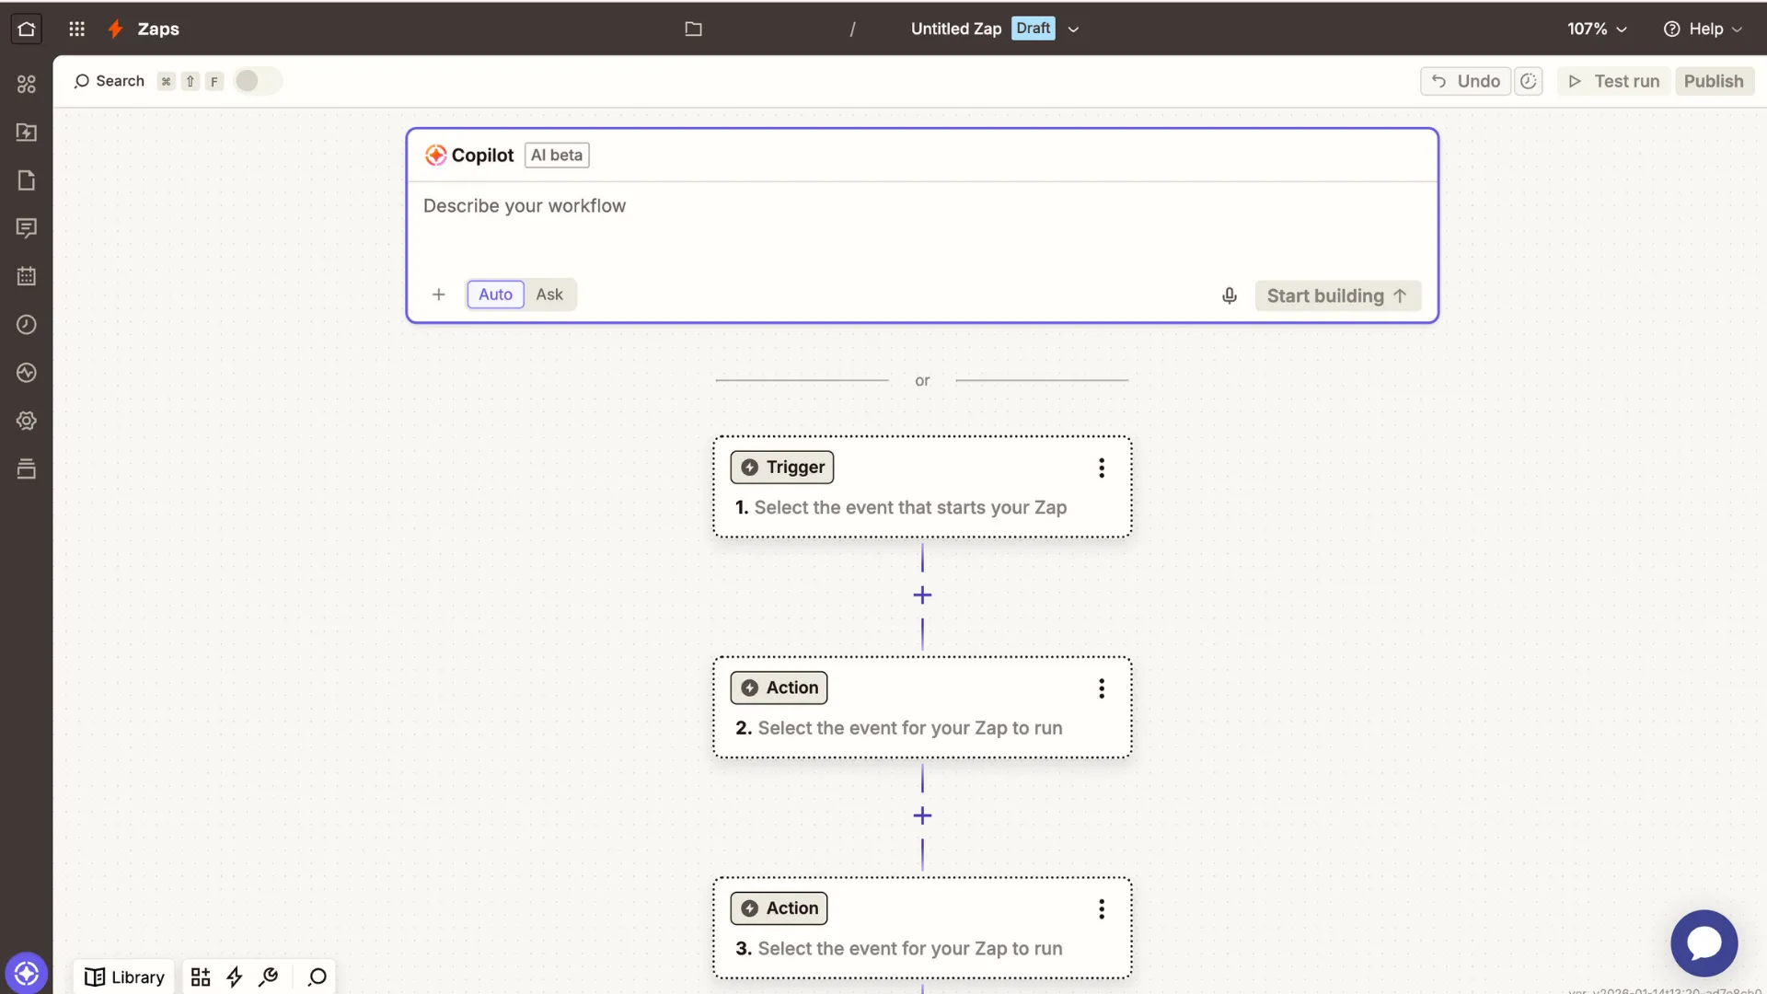Open the app launcher grid menu
1767x994 pixels.
coord(77,29)
